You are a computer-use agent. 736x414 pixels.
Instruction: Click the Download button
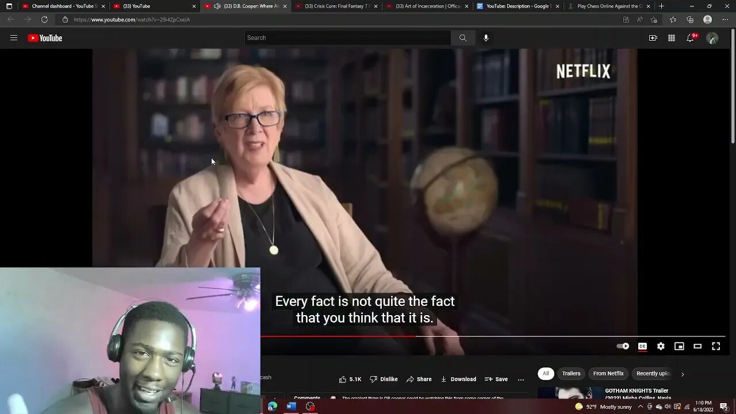click(x=458, y=379)
